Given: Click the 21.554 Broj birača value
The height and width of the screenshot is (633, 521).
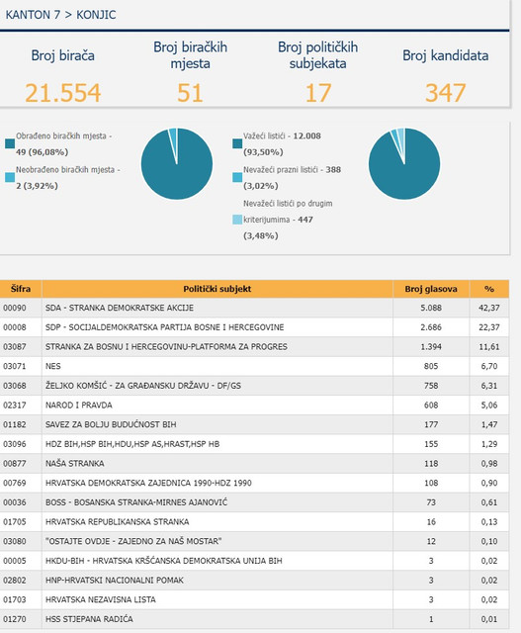Looking at the screenshot, I should (x=63, y=93).
